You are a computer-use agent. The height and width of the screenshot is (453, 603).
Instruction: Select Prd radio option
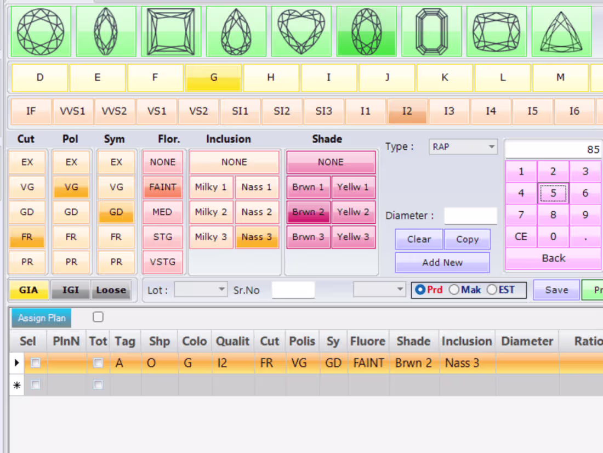(420, 290)
